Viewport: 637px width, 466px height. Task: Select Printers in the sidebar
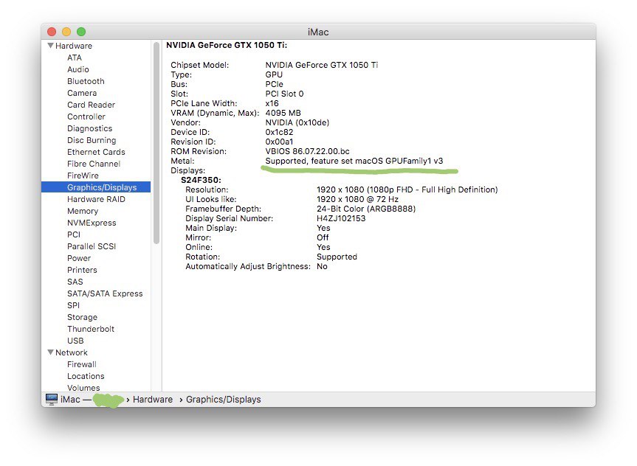click(x=82, y=270)
